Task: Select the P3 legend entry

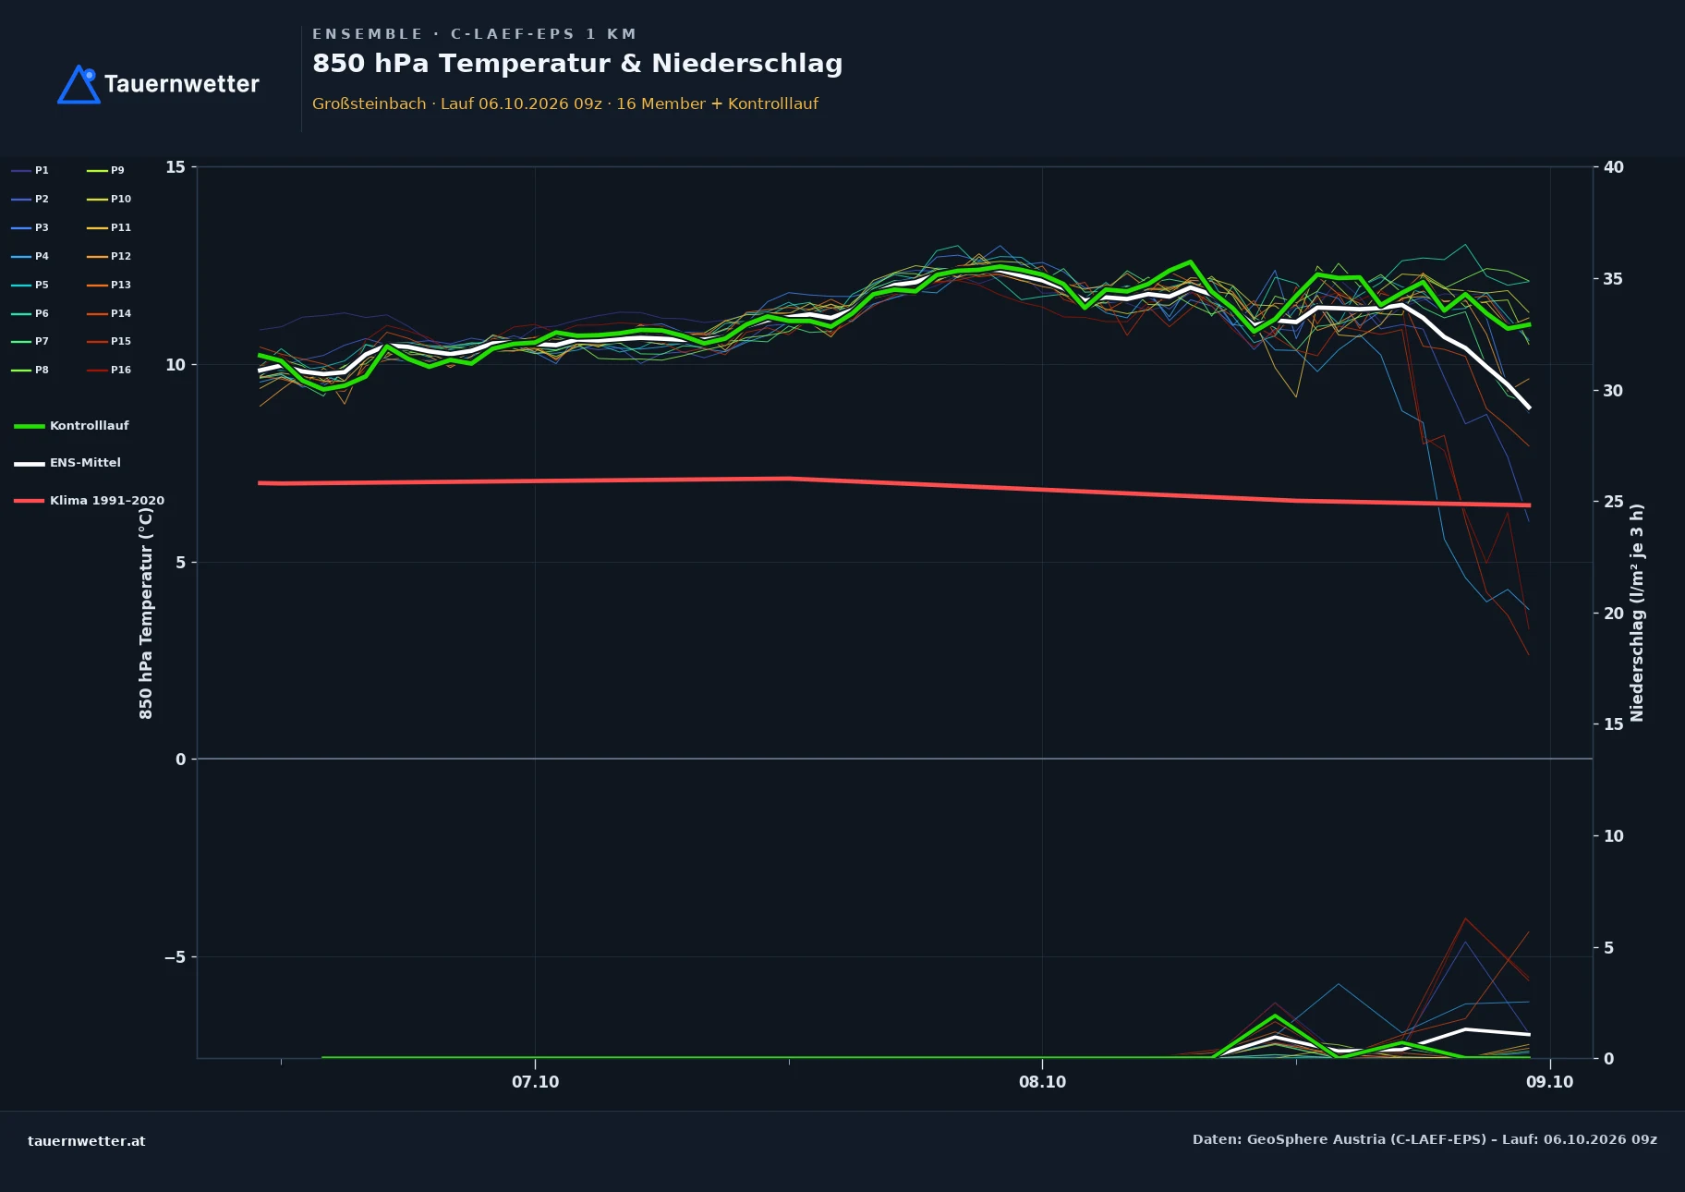Action: (x=30, y=227)
